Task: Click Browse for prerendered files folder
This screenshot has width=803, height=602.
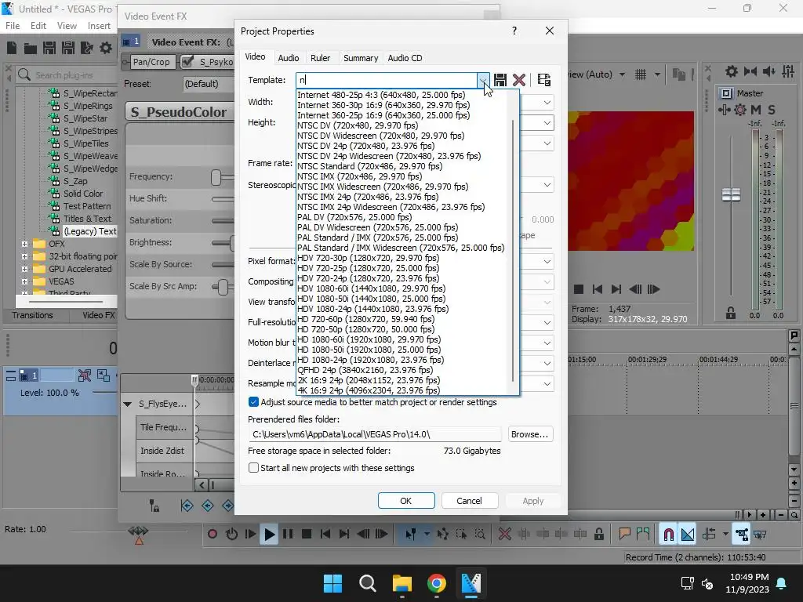Action: (x=530, y=434)
